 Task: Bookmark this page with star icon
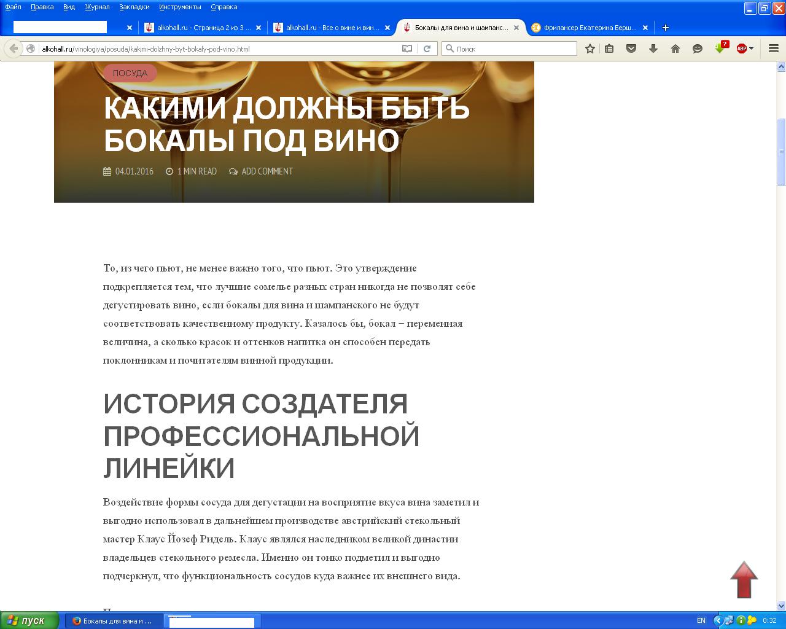590,49
